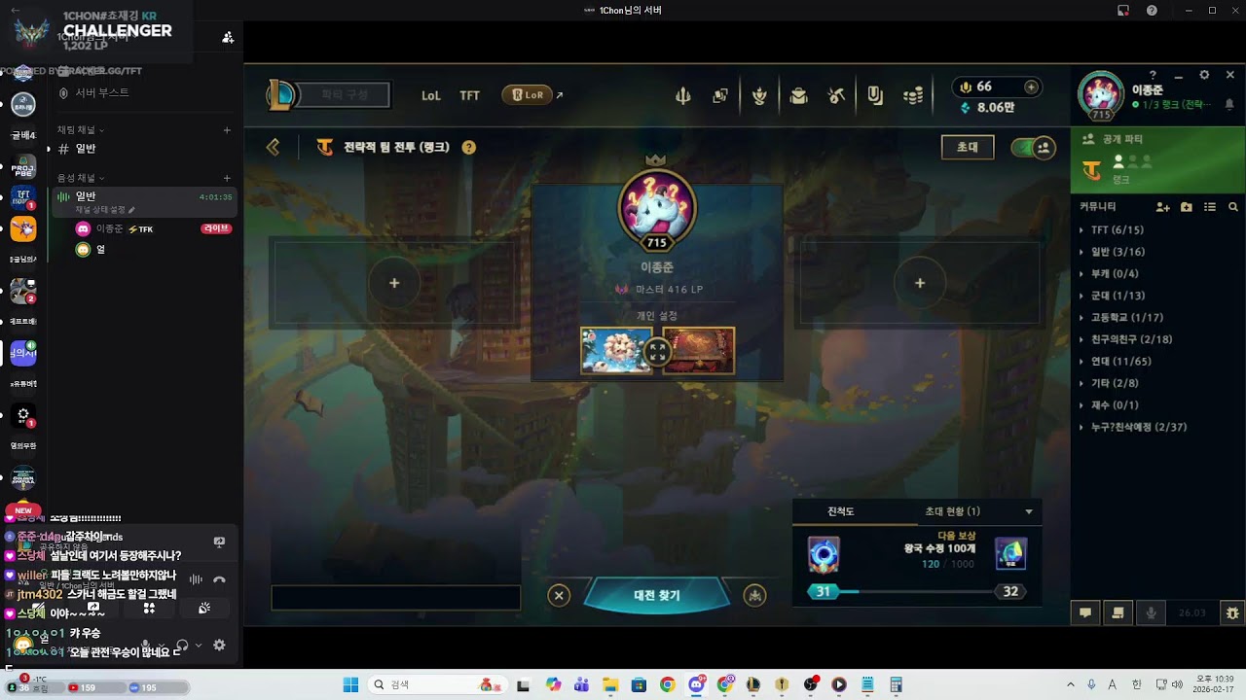Switch to the LoL tab
Image resolution: width=1246 pixels, height=700 pixels.
point(431,95)
